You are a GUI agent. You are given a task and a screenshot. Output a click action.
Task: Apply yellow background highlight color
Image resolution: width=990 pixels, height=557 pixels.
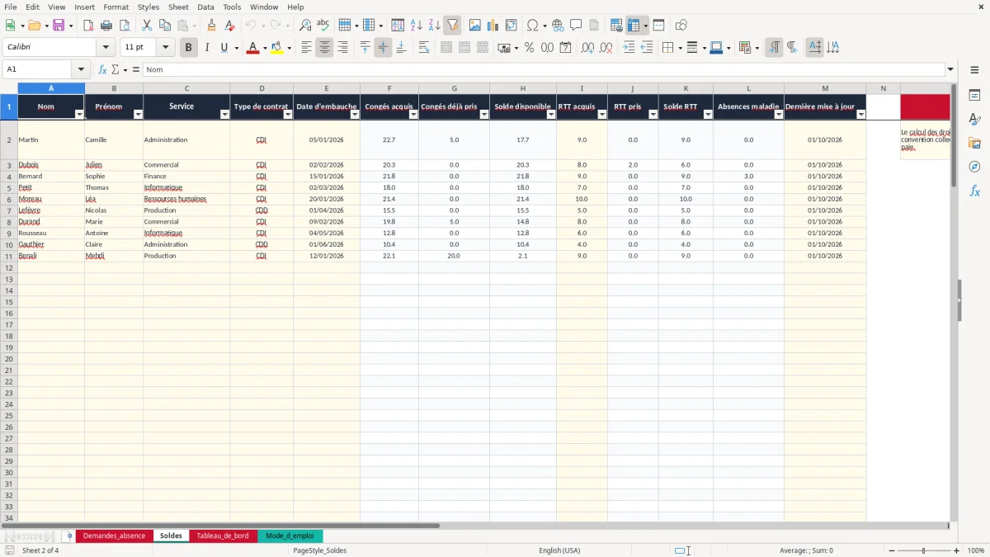[x=277, y=48]
